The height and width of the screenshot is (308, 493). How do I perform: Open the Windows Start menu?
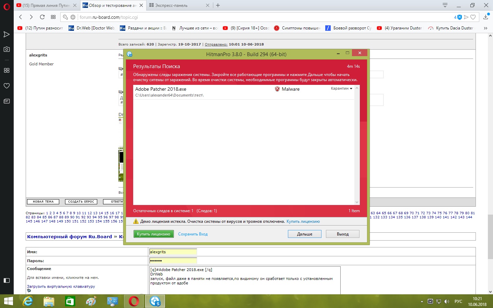click(x=8, y=301)
